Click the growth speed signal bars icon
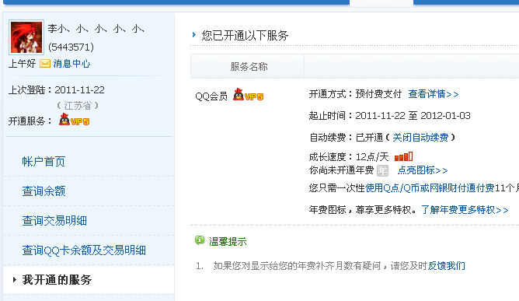Viewport: 519px width, 301px height. 403,156
